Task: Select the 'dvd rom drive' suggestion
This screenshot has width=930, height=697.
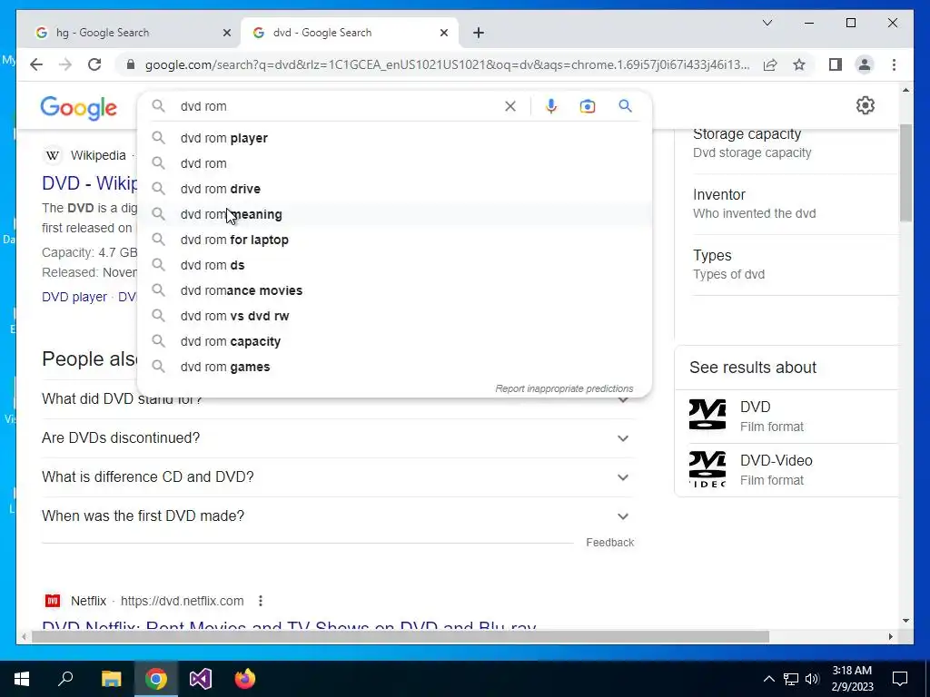Action: click(x=394, y=189)
